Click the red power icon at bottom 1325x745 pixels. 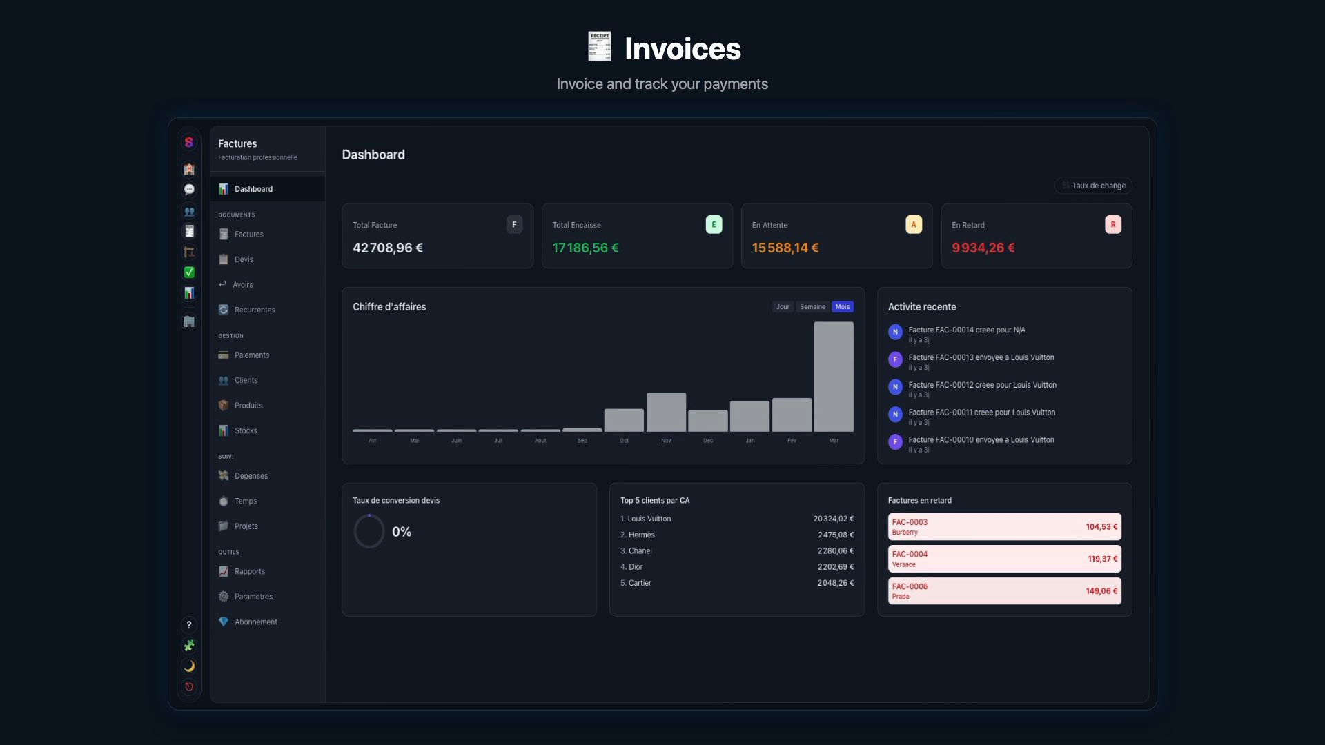(x=189, y=687)
